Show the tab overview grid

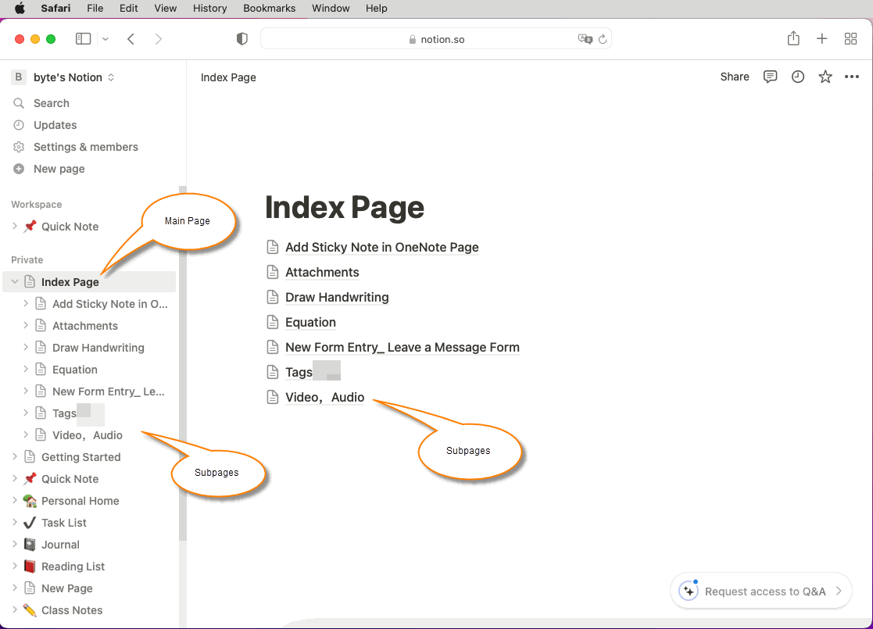tap(850, 39)
